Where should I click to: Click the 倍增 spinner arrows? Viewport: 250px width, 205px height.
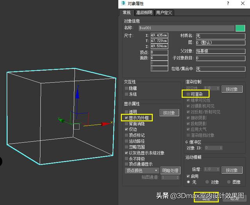click(x=218, y=169)
